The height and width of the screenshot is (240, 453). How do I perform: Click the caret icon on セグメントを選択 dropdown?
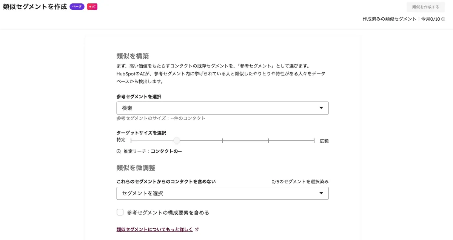tap(322, 193)
